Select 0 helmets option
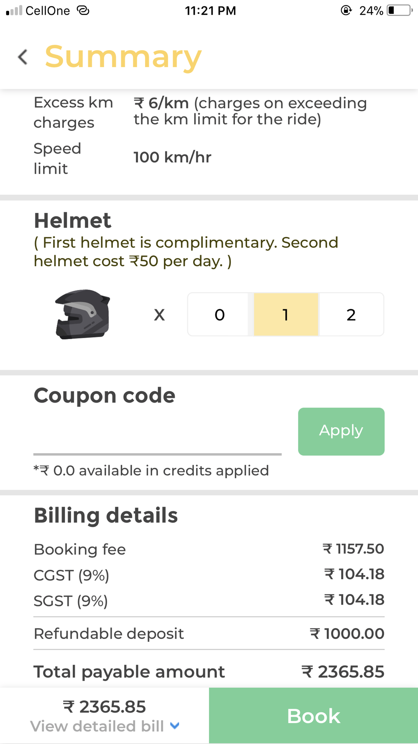The image size is (418, 744). pos(219,315)
